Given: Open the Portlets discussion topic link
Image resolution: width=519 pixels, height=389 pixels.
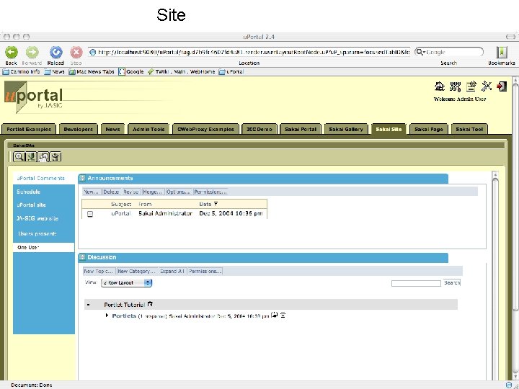Looking at the screenshot, I should 124,316.
